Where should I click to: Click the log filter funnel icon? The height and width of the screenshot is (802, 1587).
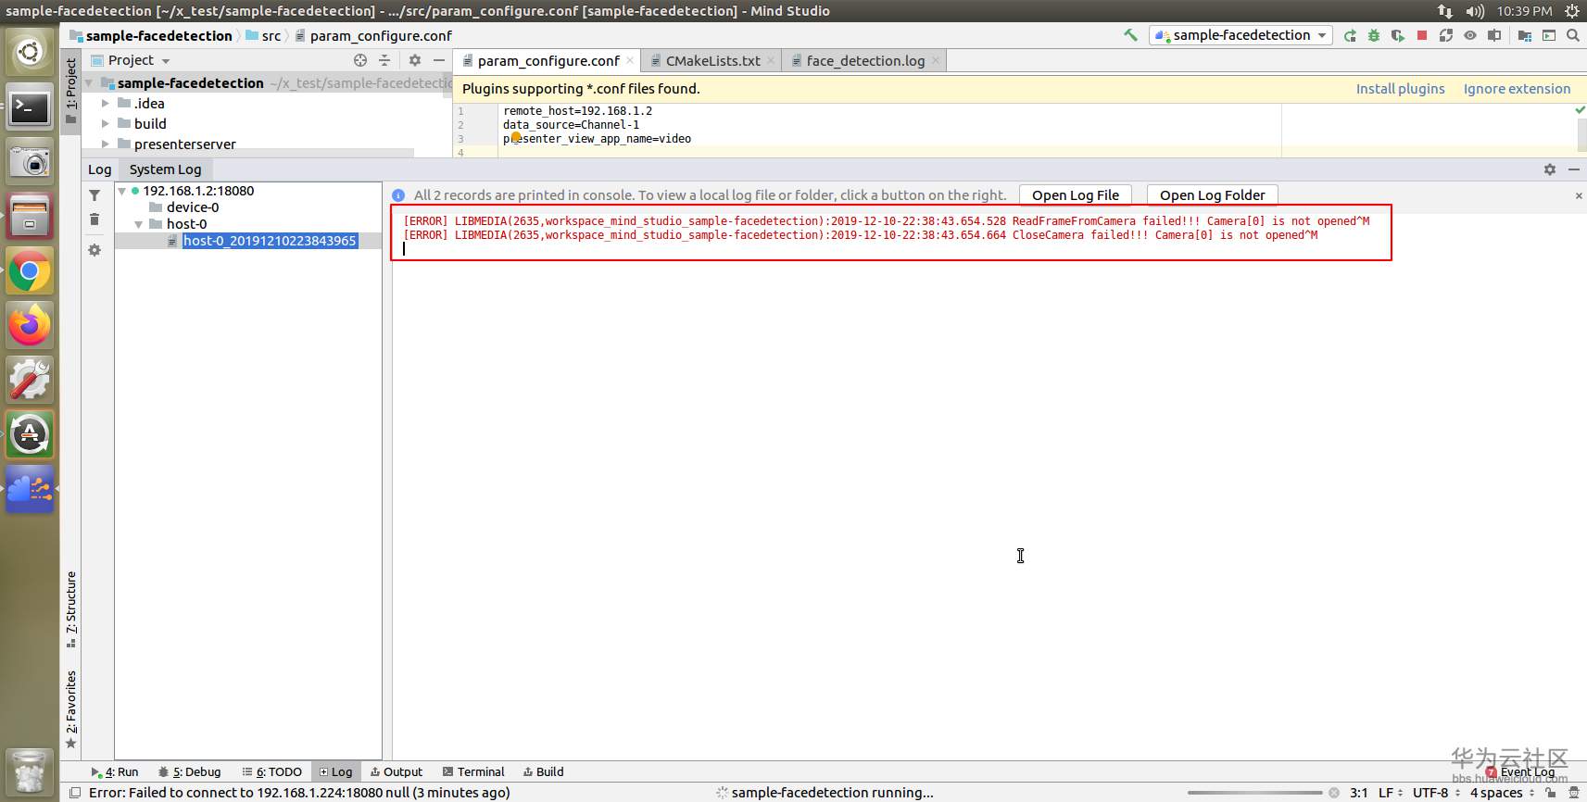(x=94, y=195)
